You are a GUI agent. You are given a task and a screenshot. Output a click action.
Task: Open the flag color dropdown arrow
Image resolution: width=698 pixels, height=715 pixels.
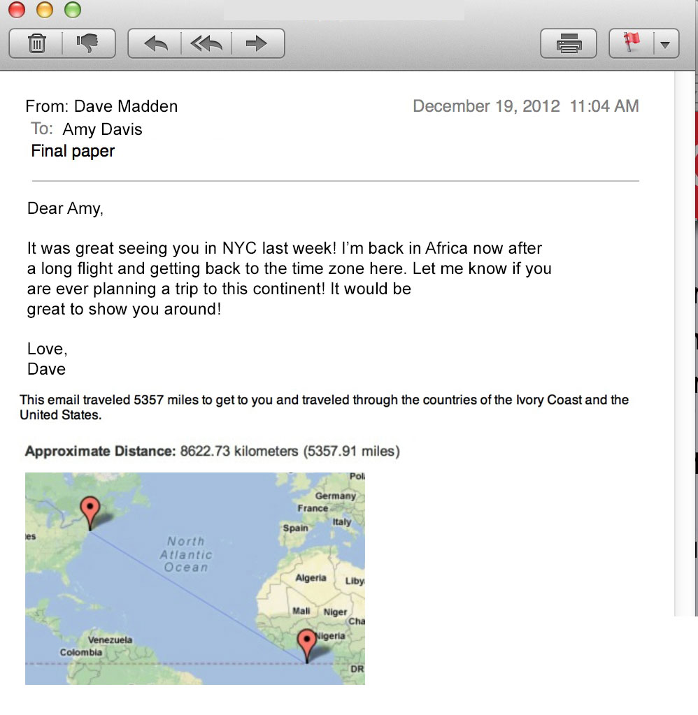pyautogui.click(x=665, y=45)
